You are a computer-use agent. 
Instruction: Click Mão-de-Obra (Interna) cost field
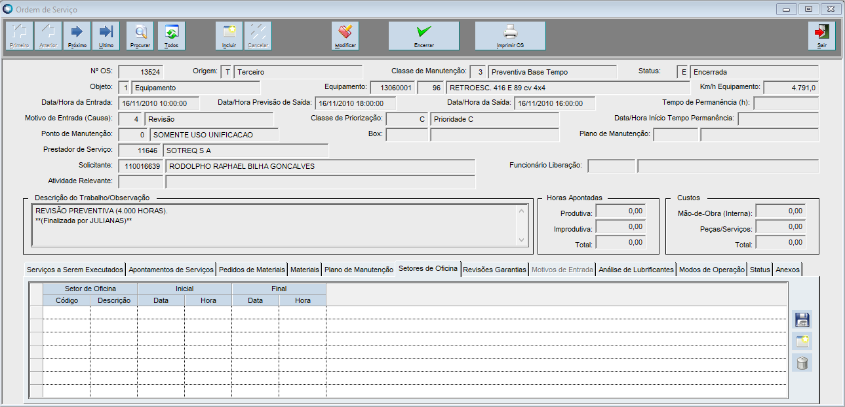coord(781,212)
